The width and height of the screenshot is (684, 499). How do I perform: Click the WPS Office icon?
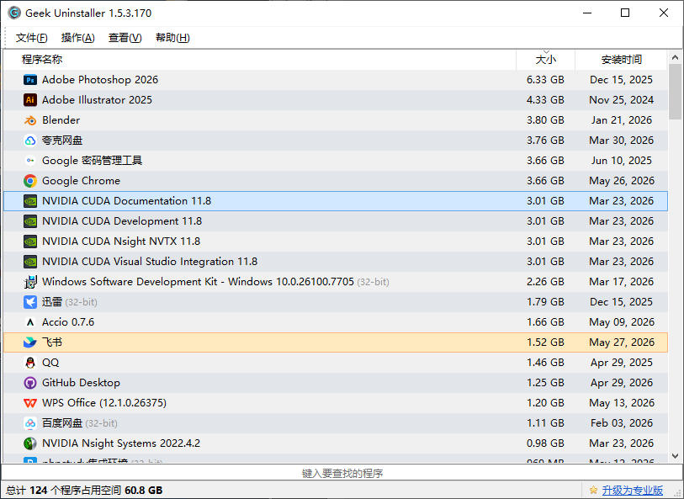30,403
